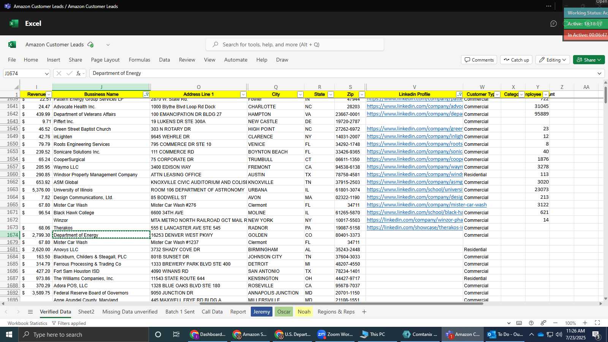This screenshot has width=608, height=342.
Task: Add a new sheet with plus icon
Action: click(x=364, y=312)
